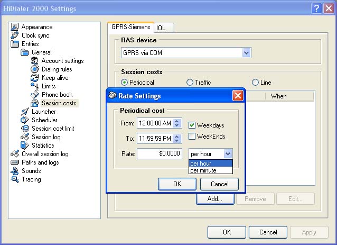Viewport: 337px width, 245px height.
Task: Open the RAS device dropdown
Action: pyautogui.click(x=246, y=52)
